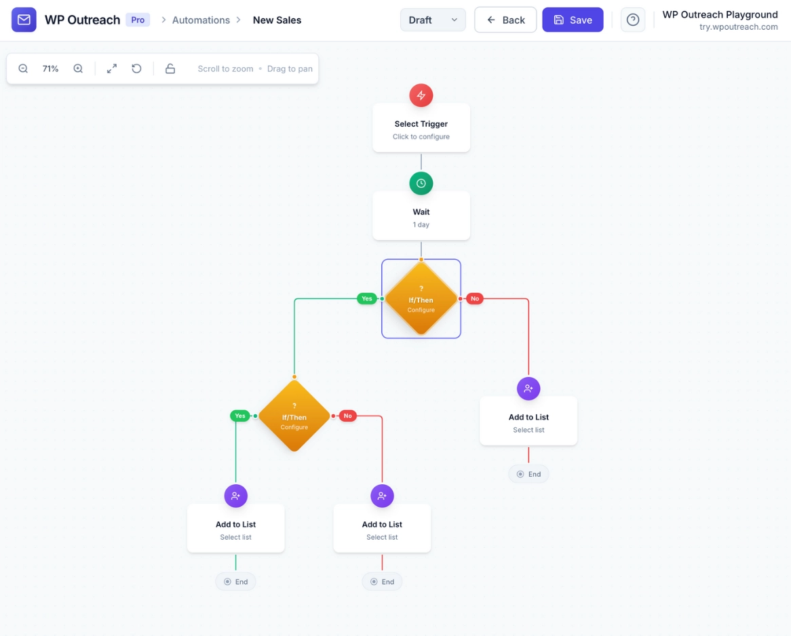The image size is (791, 636).
Task: Click the fit-to-view arrows icon
Action: 111,68
